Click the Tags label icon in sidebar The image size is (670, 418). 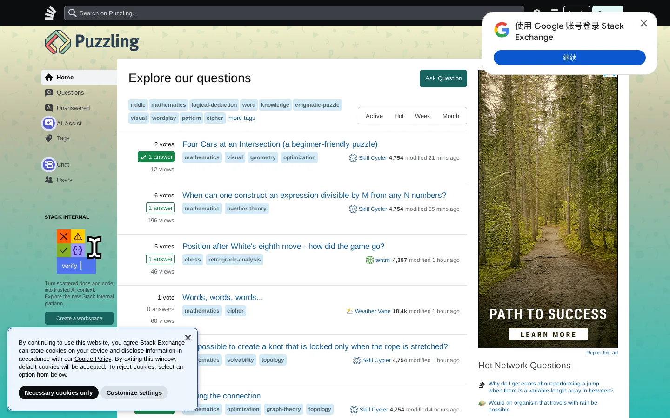click(x=49, y=138)
